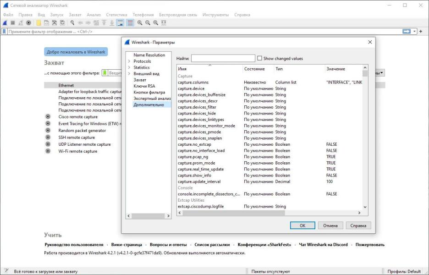This screenshot has width=429, height=275.
Task: Select the capture.update_interval row
Action: pyautogui.click(x=269, y=181)
